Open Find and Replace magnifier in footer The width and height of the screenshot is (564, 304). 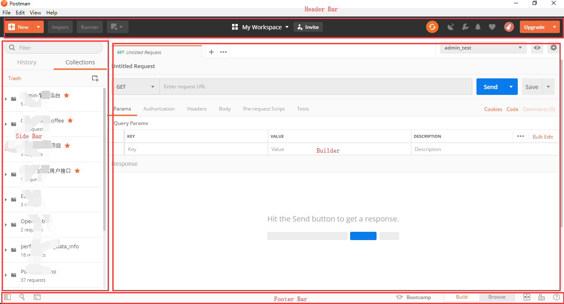tap(22, 297)
